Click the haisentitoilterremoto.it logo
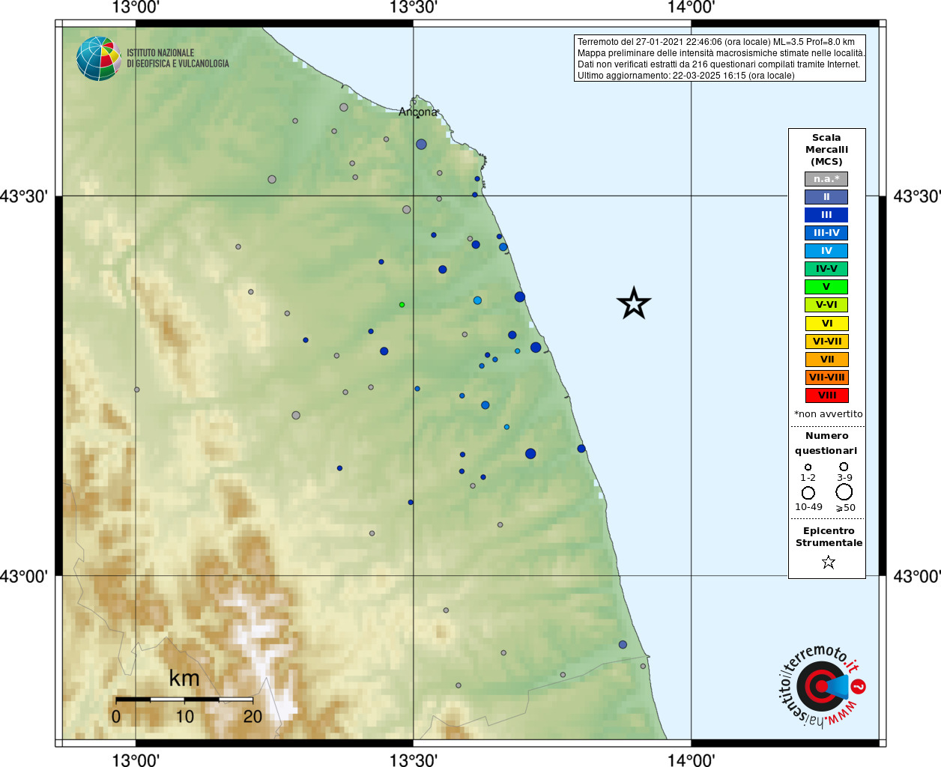 coord(822,686)
